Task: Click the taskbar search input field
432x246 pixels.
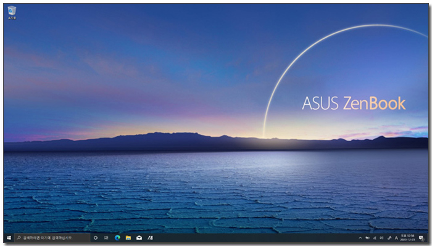Action: 52,238
